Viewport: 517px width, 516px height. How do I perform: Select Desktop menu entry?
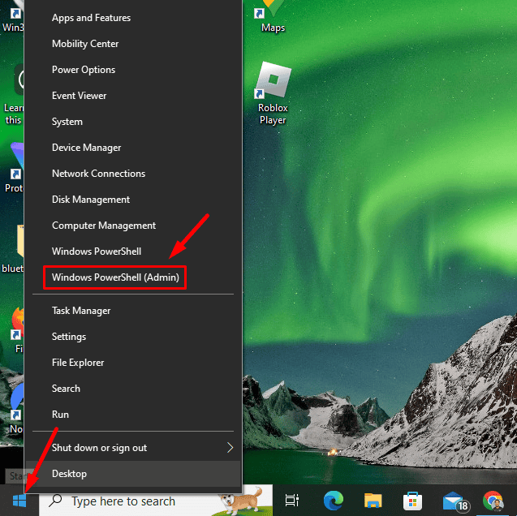pyautogui.click(x=133, y=474)
